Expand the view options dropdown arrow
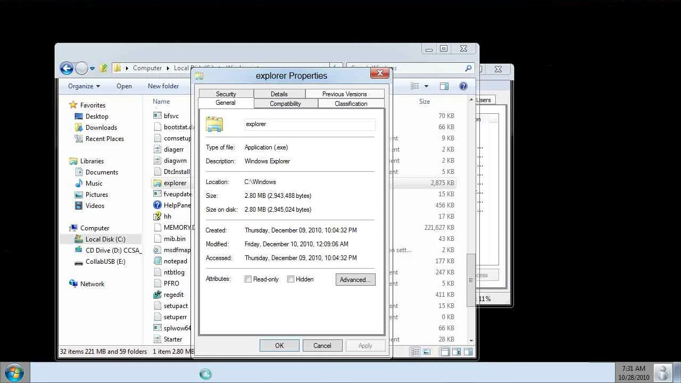The image size is (681, 383). point(426,86)
